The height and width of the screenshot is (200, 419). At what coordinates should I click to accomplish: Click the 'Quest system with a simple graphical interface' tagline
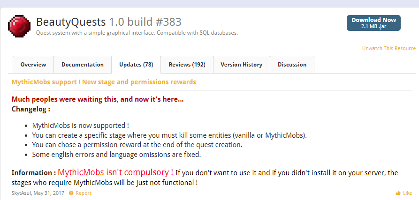point(137,33)
